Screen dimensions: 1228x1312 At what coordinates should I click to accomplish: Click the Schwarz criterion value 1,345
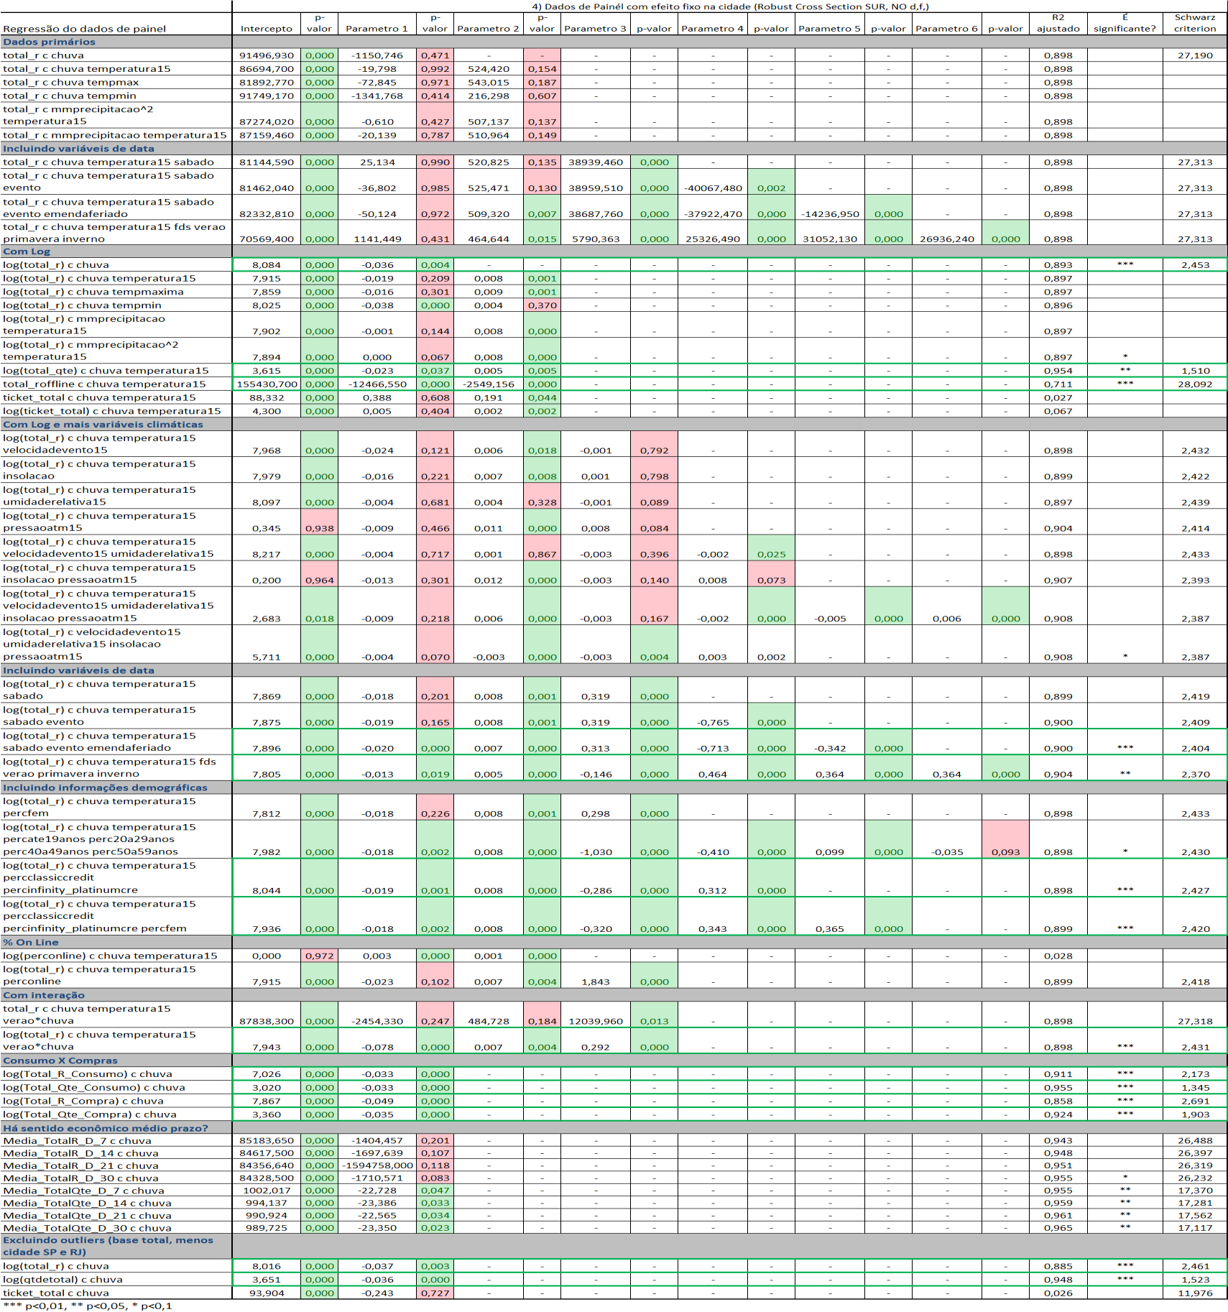(x=1195, y=1088)
